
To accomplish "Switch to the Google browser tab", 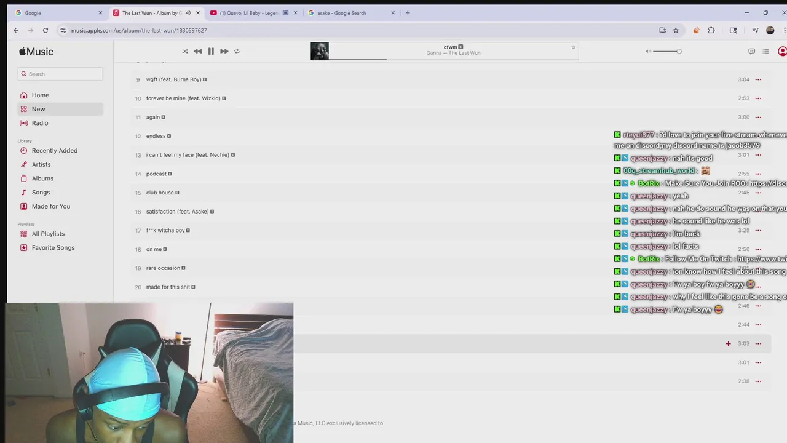I will 58,13.
